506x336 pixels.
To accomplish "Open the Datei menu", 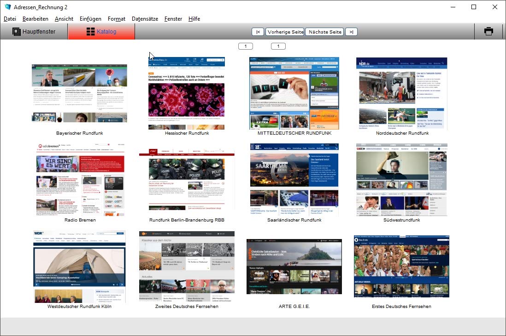I will (10, 19).
